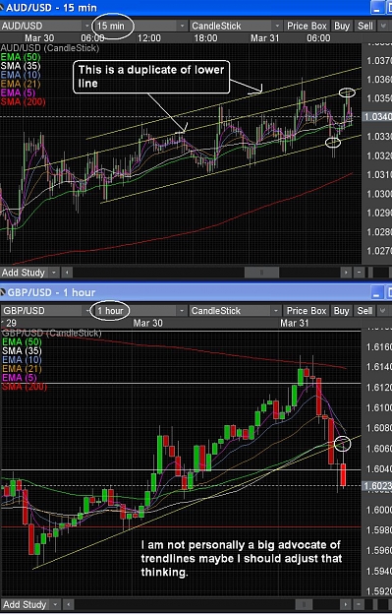
Task: Click scroll-right arrow in GBP/USD chart
Action: [x=346, y=604]
